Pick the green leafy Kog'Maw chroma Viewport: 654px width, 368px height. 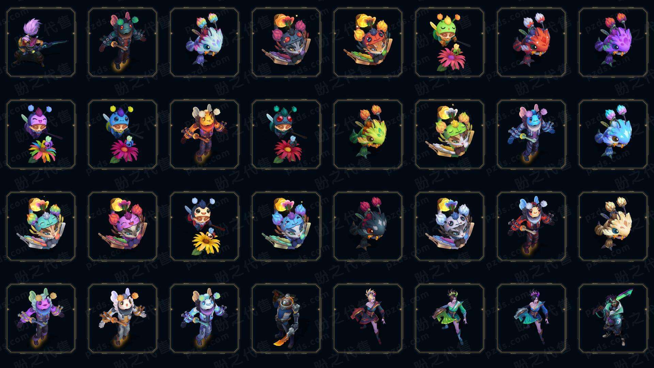click(x=368, y=134)
